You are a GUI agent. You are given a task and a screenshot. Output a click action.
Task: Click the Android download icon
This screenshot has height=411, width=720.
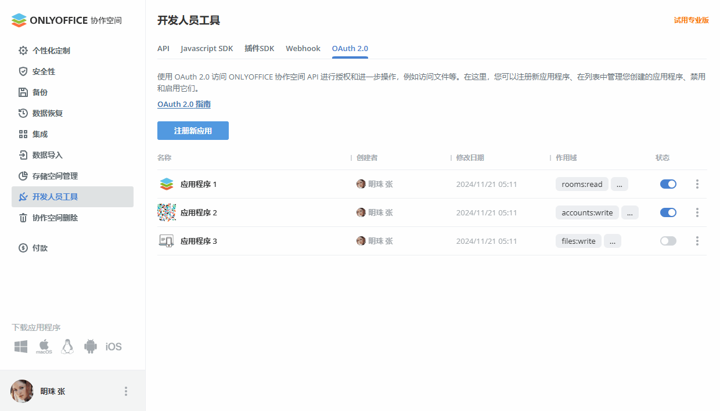click(x=90, y=347)
